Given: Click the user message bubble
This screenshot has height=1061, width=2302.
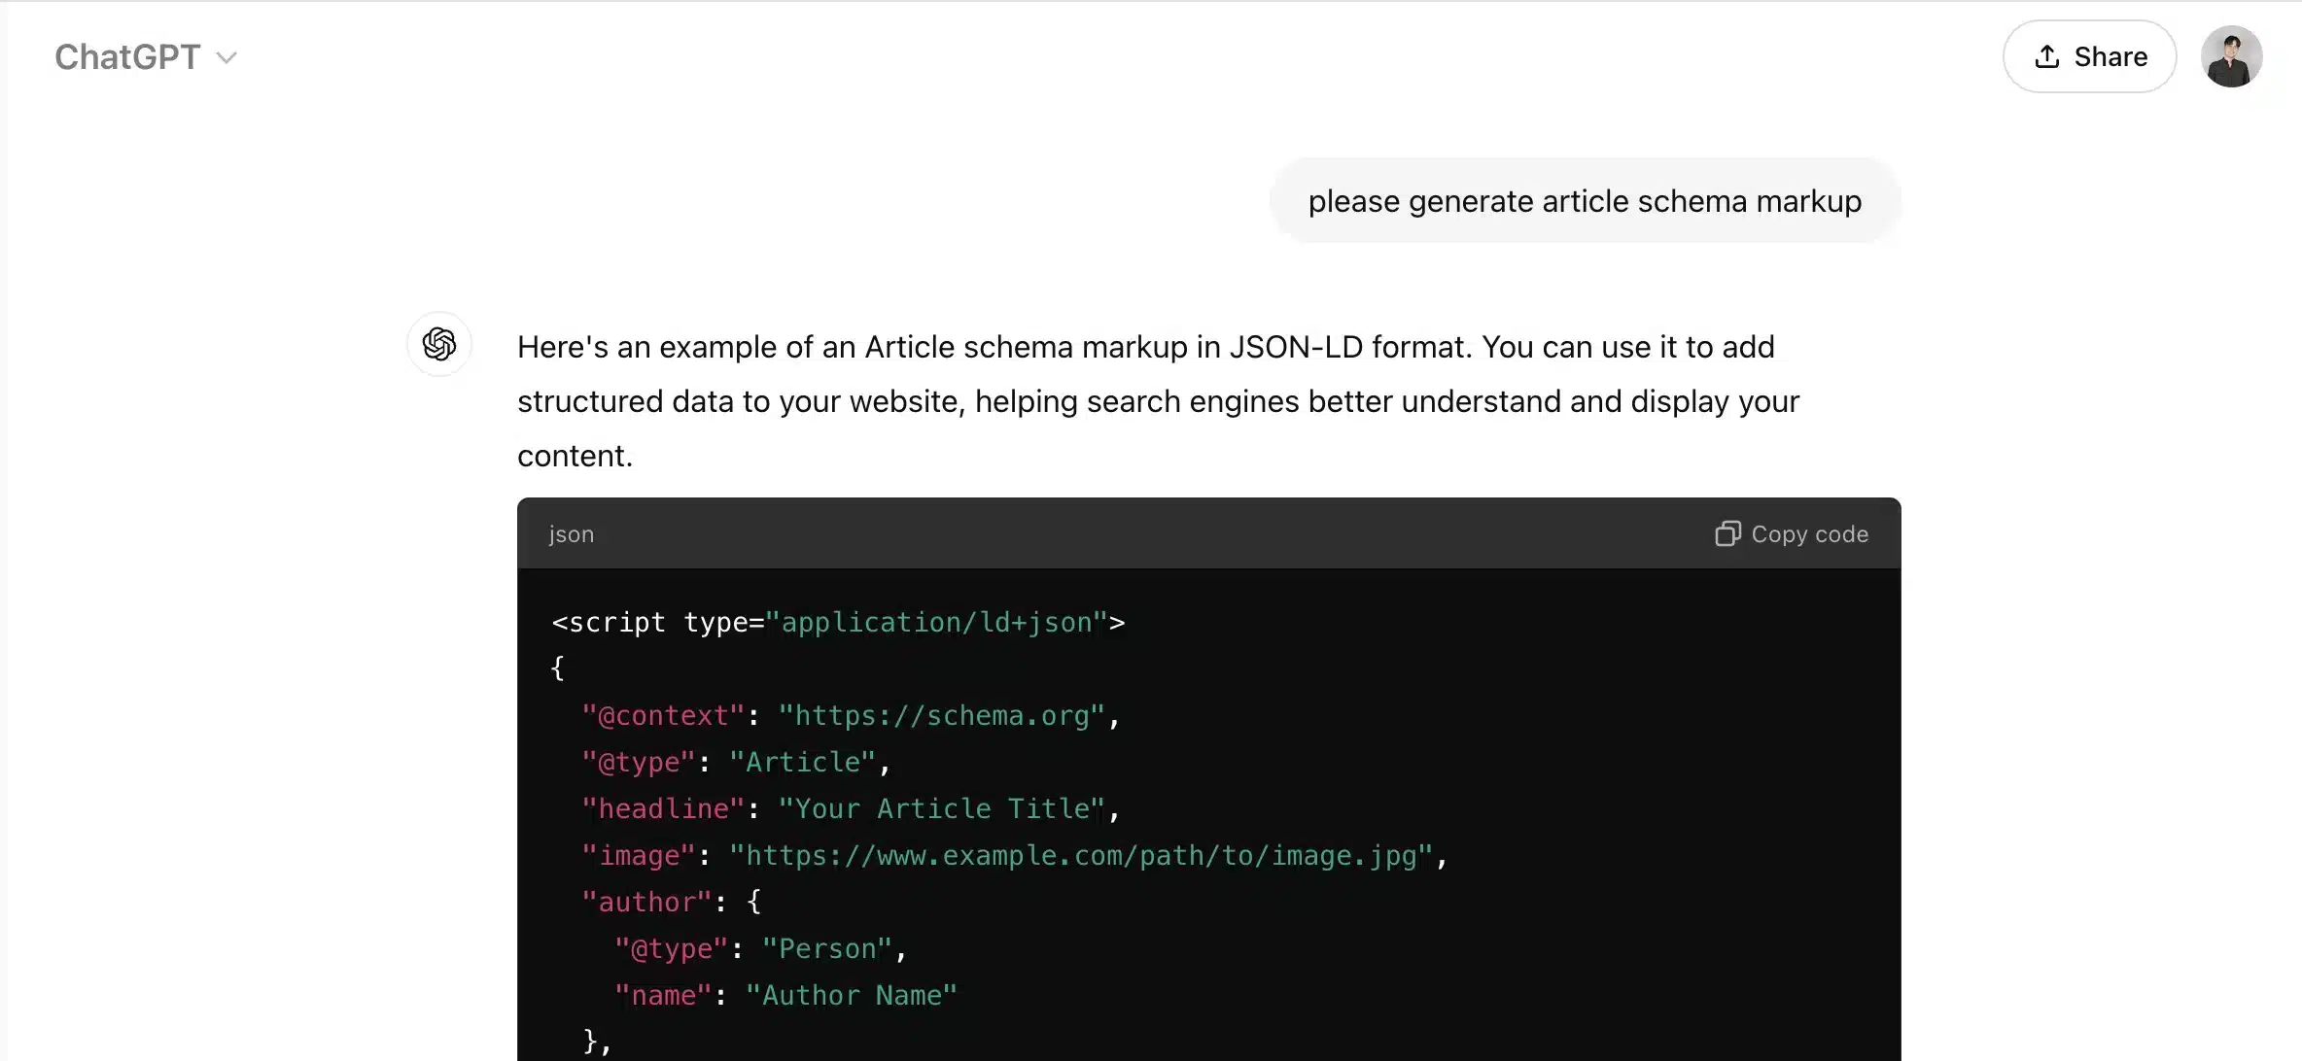Looking at the screenshot, I should [1584, 201].
